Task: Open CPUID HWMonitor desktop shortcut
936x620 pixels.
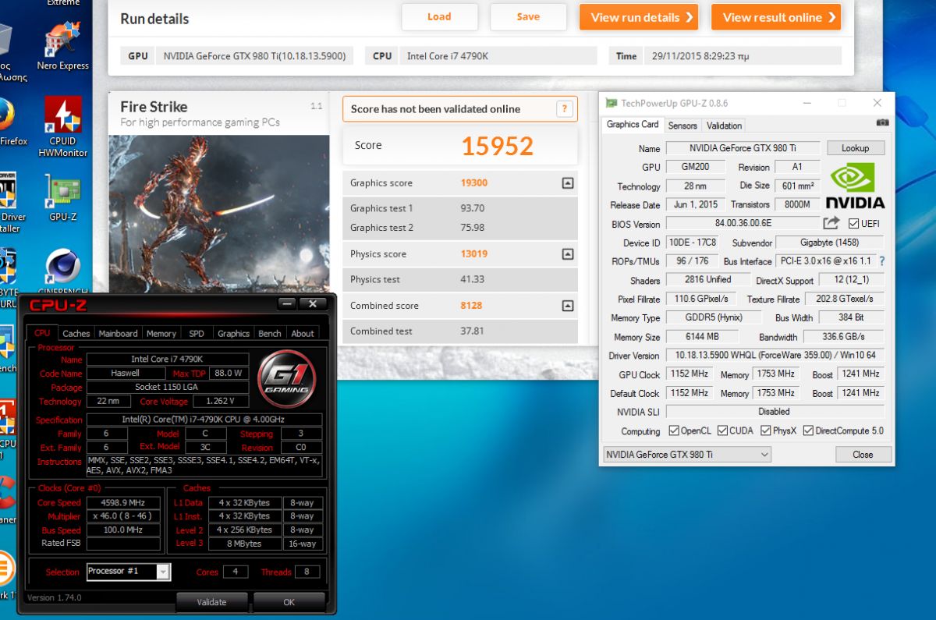Action: click(63, 127)
